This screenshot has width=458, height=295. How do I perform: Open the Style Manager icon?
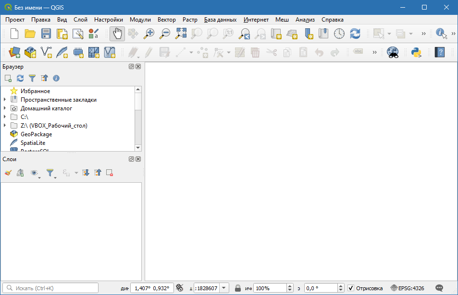pyautogui.click(x=93, y=34)
